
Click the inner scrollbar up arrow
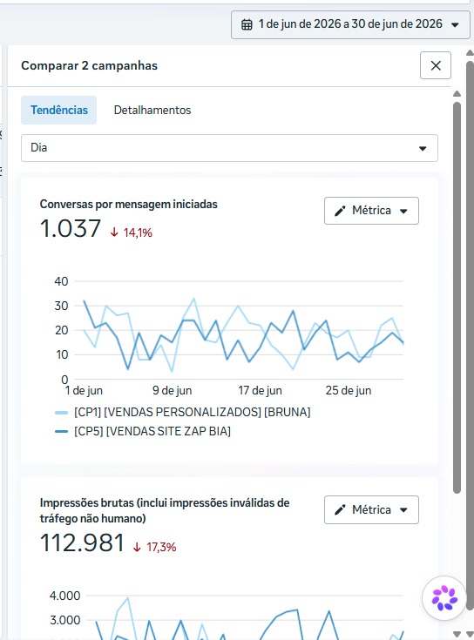[x=457, y=94]
